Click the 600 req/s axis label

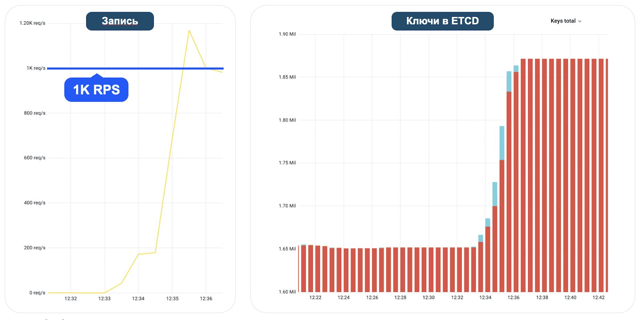pyautogui.click(x=34, y=158)
